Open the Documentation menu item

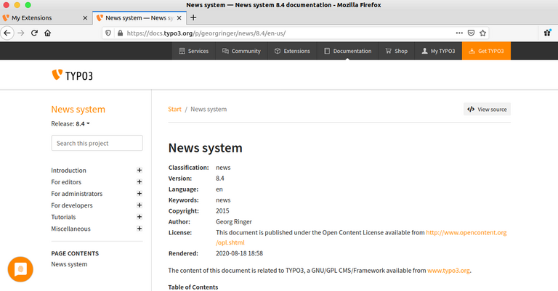point(347,51)
